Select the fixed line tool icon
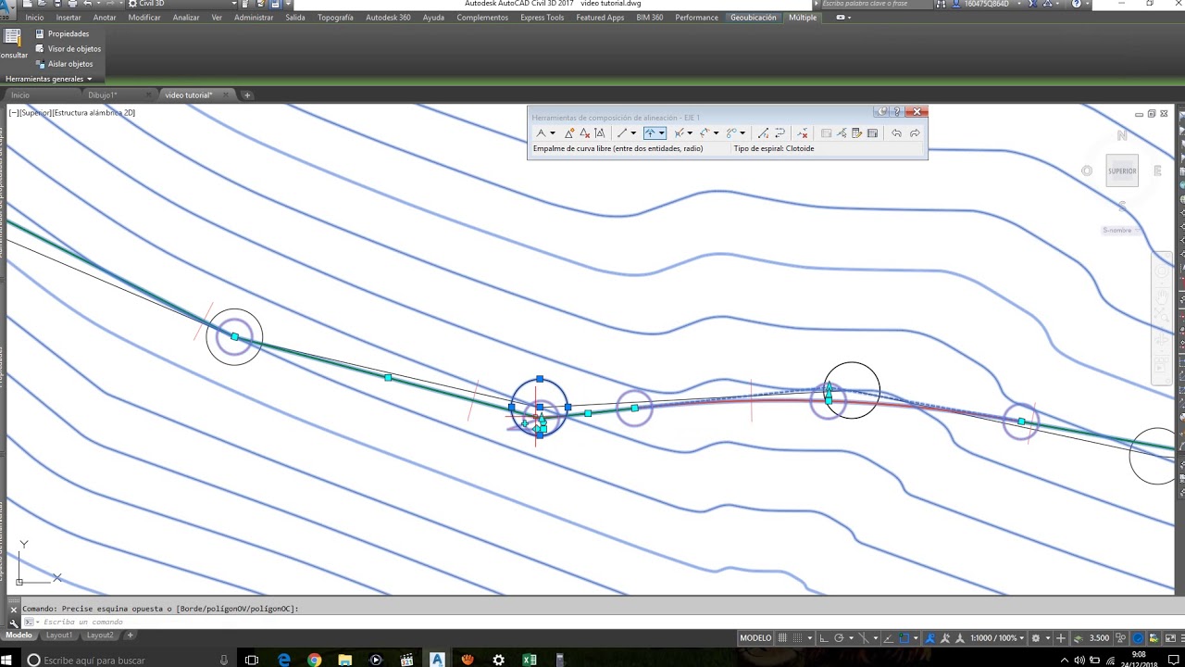This screenshot has width=1185, height=667. pos(622,133)
